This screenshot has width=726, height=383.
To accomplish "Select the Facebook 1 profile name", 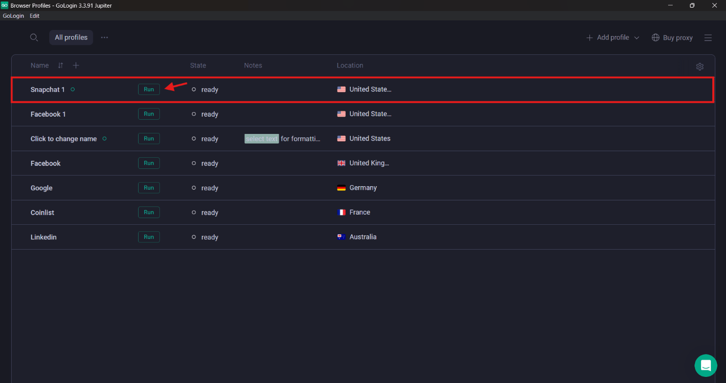I will [48, 114].
